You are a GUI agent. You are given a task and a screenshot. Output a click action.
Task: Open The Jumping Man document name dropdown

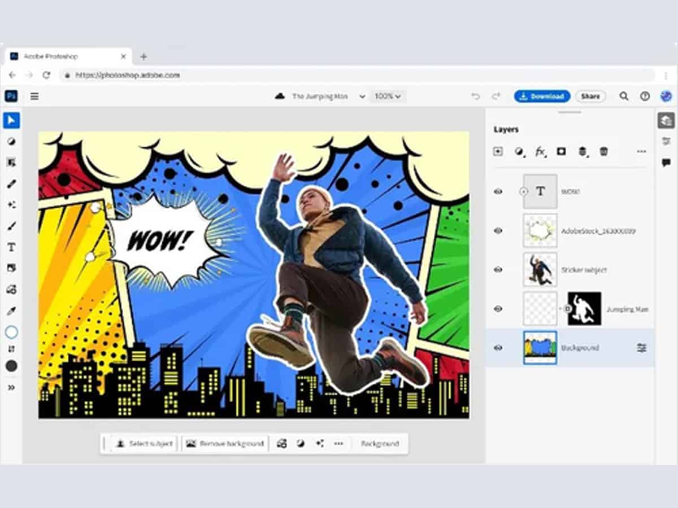click(328, 96)
